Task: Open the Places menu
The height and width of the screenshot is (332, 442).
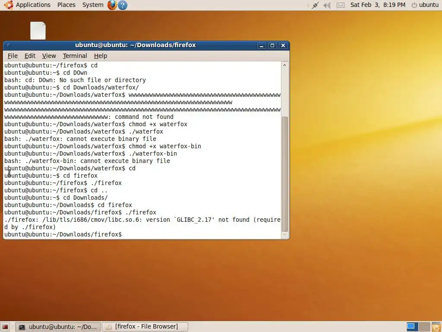Action: click(x=66, y=5)
